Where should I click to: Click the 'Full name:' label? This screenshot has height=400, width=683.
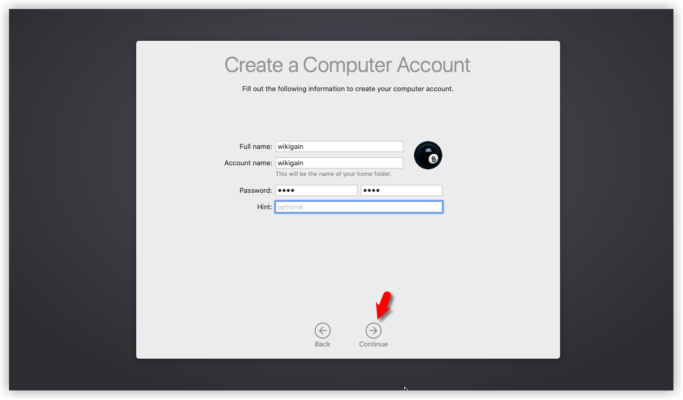(255, 147)
